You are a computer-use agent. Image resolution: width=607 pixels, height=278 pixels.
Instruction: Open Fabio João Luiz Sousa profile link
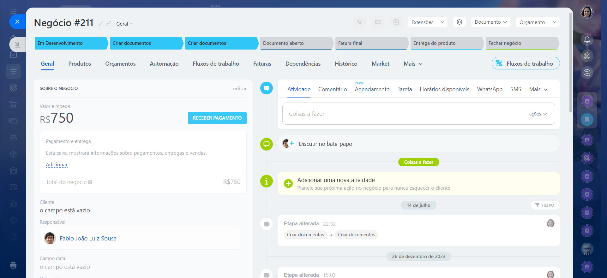88,239
